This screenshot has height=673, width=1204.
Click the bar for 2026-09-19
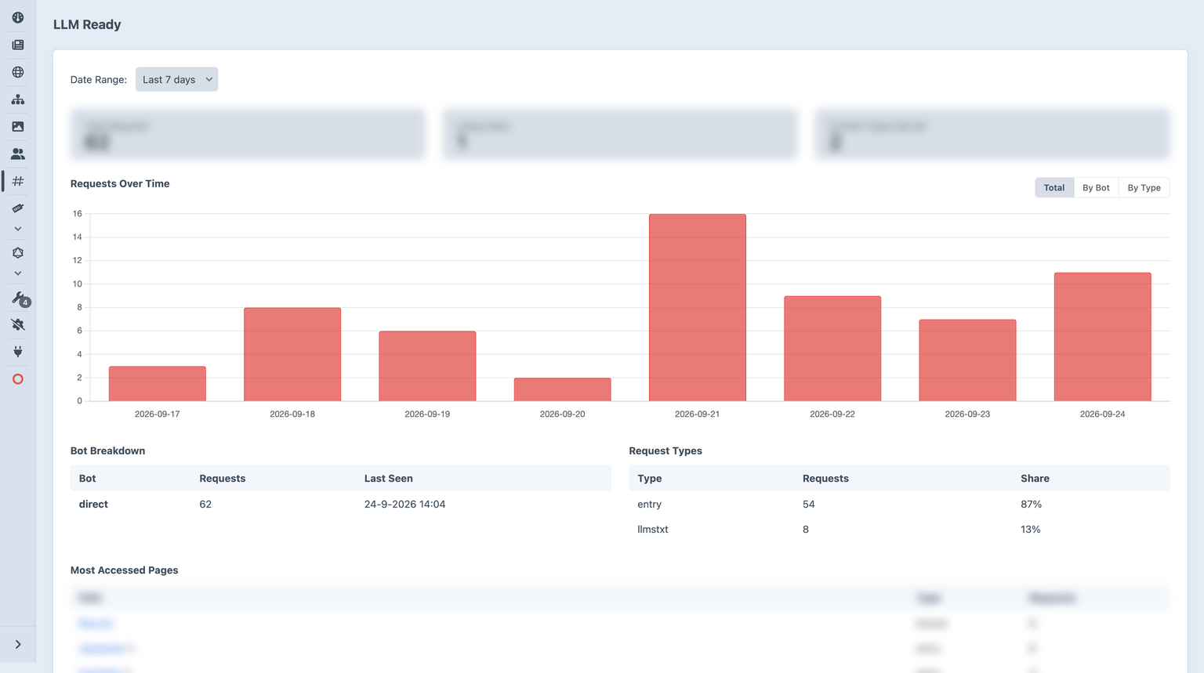[x=427, y=366]
